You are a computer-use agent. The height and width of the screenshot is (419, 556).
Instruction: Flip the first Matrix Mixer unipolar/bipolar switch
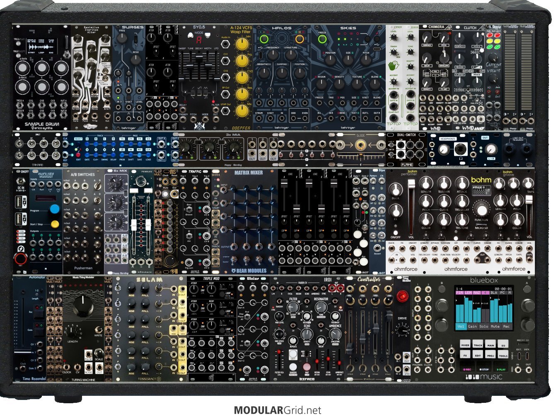(234, 260)
